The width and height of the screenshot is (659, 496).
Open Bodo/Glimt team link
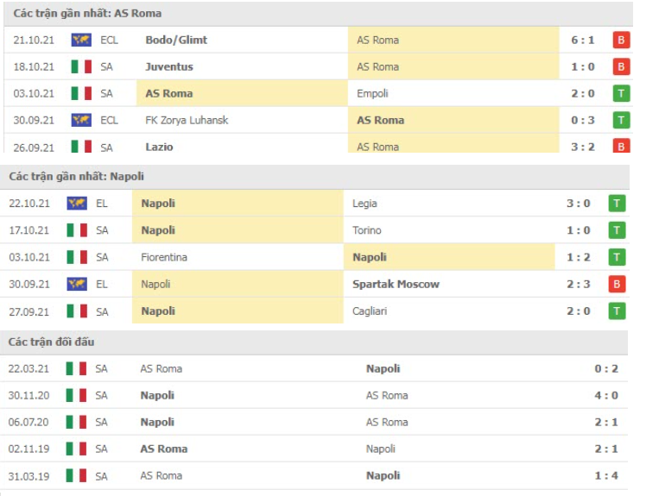[x=176, y=41]
